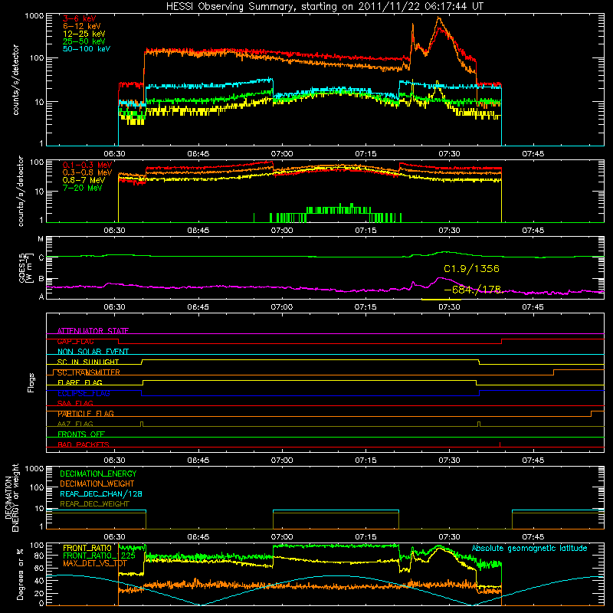Click the FRONT_RATIO legend label
613x613 pixels.
pos(87,548)
